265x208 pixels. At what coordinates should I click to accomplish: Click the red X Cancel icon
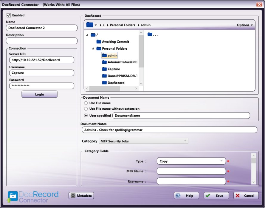pos(238,196)
